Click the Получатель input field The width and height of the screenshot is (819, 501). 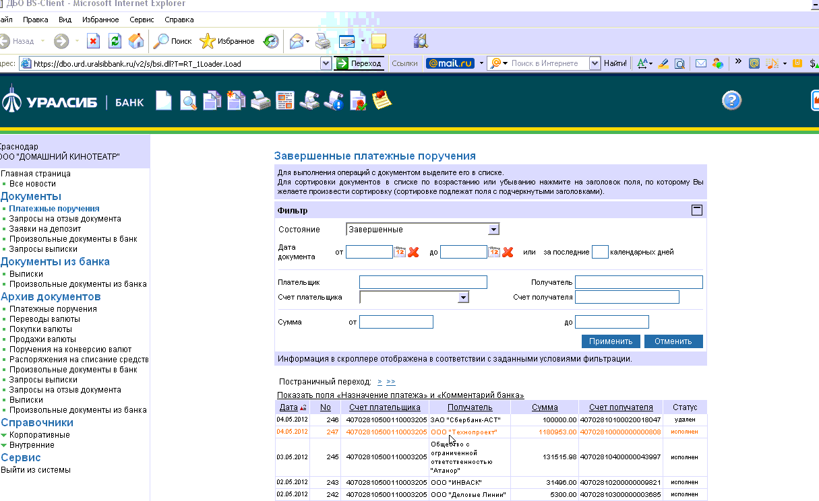(x=638, y=282)
